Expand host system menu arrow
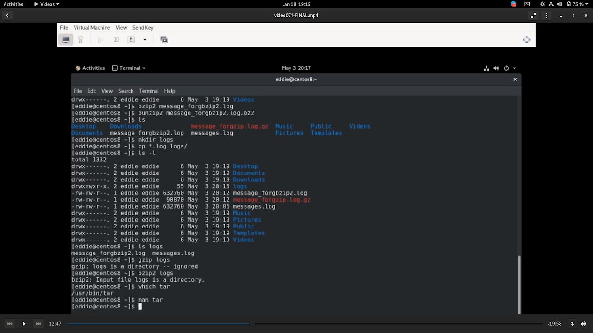Image resolution: width=593 pixels, height=333 pixels. point(588,4)
